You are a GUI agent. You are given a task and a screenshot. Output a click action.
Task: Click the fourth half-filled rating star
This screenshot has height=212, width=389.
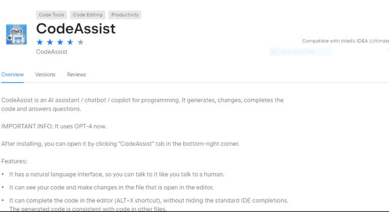point(70,42)
